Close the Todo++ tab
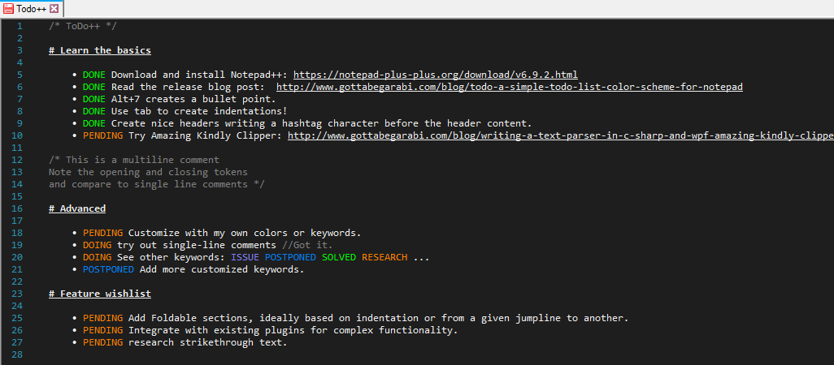Image resolution: width=834 pixels, height=365 pixels. (54, 8)
